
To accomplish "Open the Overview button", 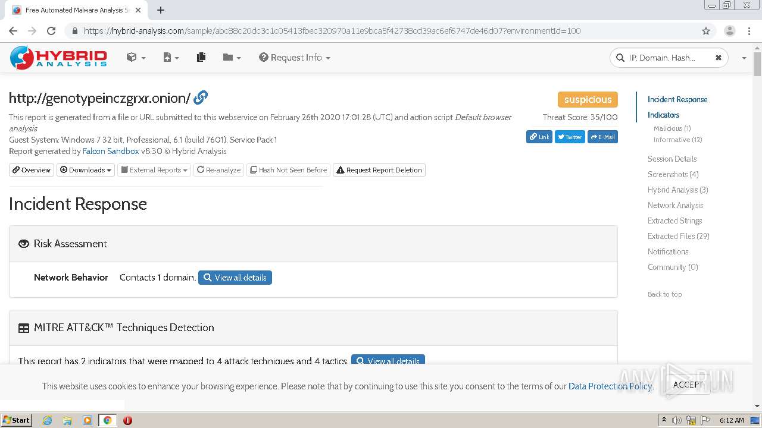I will [x=32, y=170].
